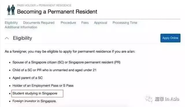Select highlighted Student studying in Singapore box
This screenshot has height=107, width=185.
[37, 93]
